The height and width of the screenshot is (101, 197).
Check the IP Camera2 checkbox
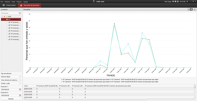(x=7, y=22)
